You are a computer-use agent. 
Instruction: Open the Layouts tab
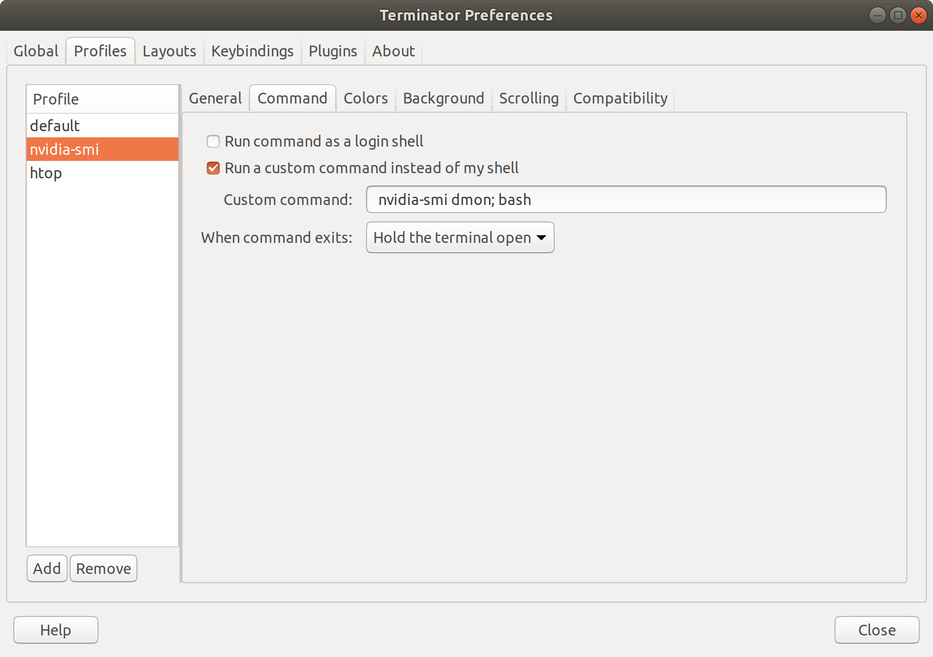coord(169,51)
